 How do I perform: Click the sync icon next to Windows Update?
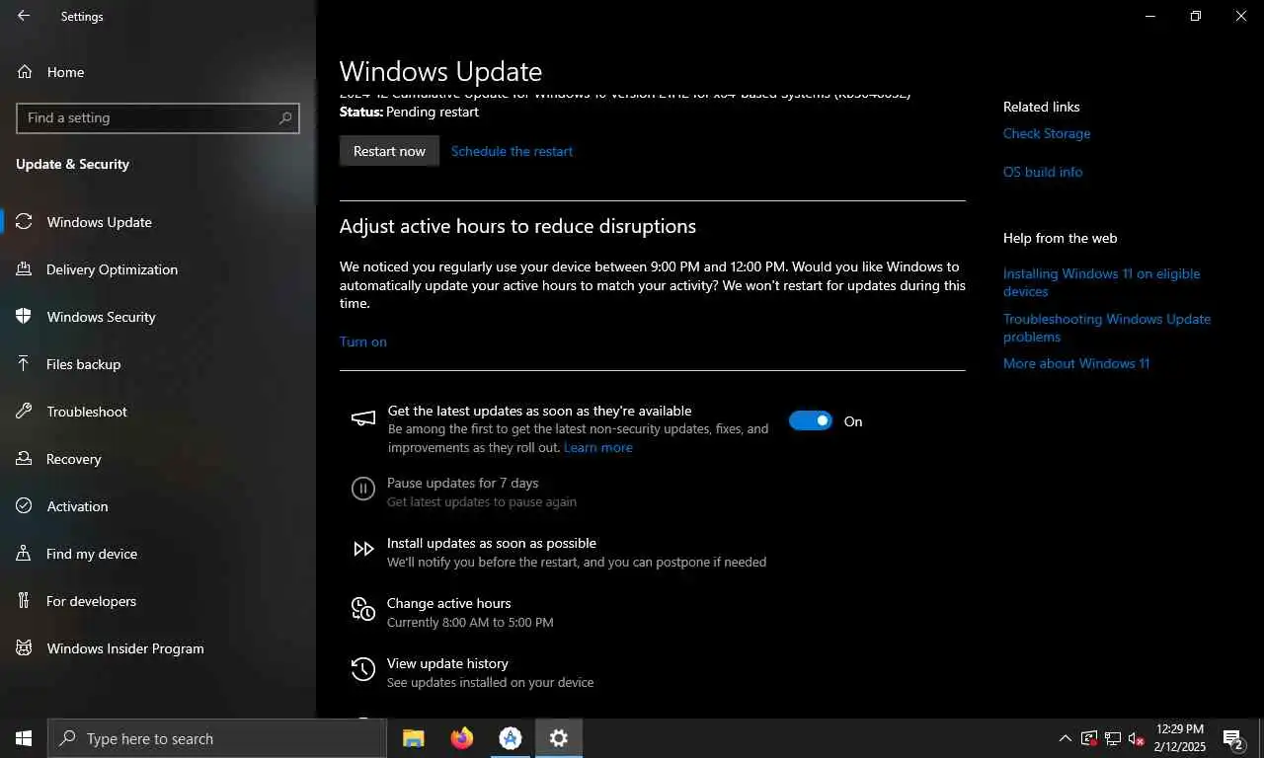[25, 222]
